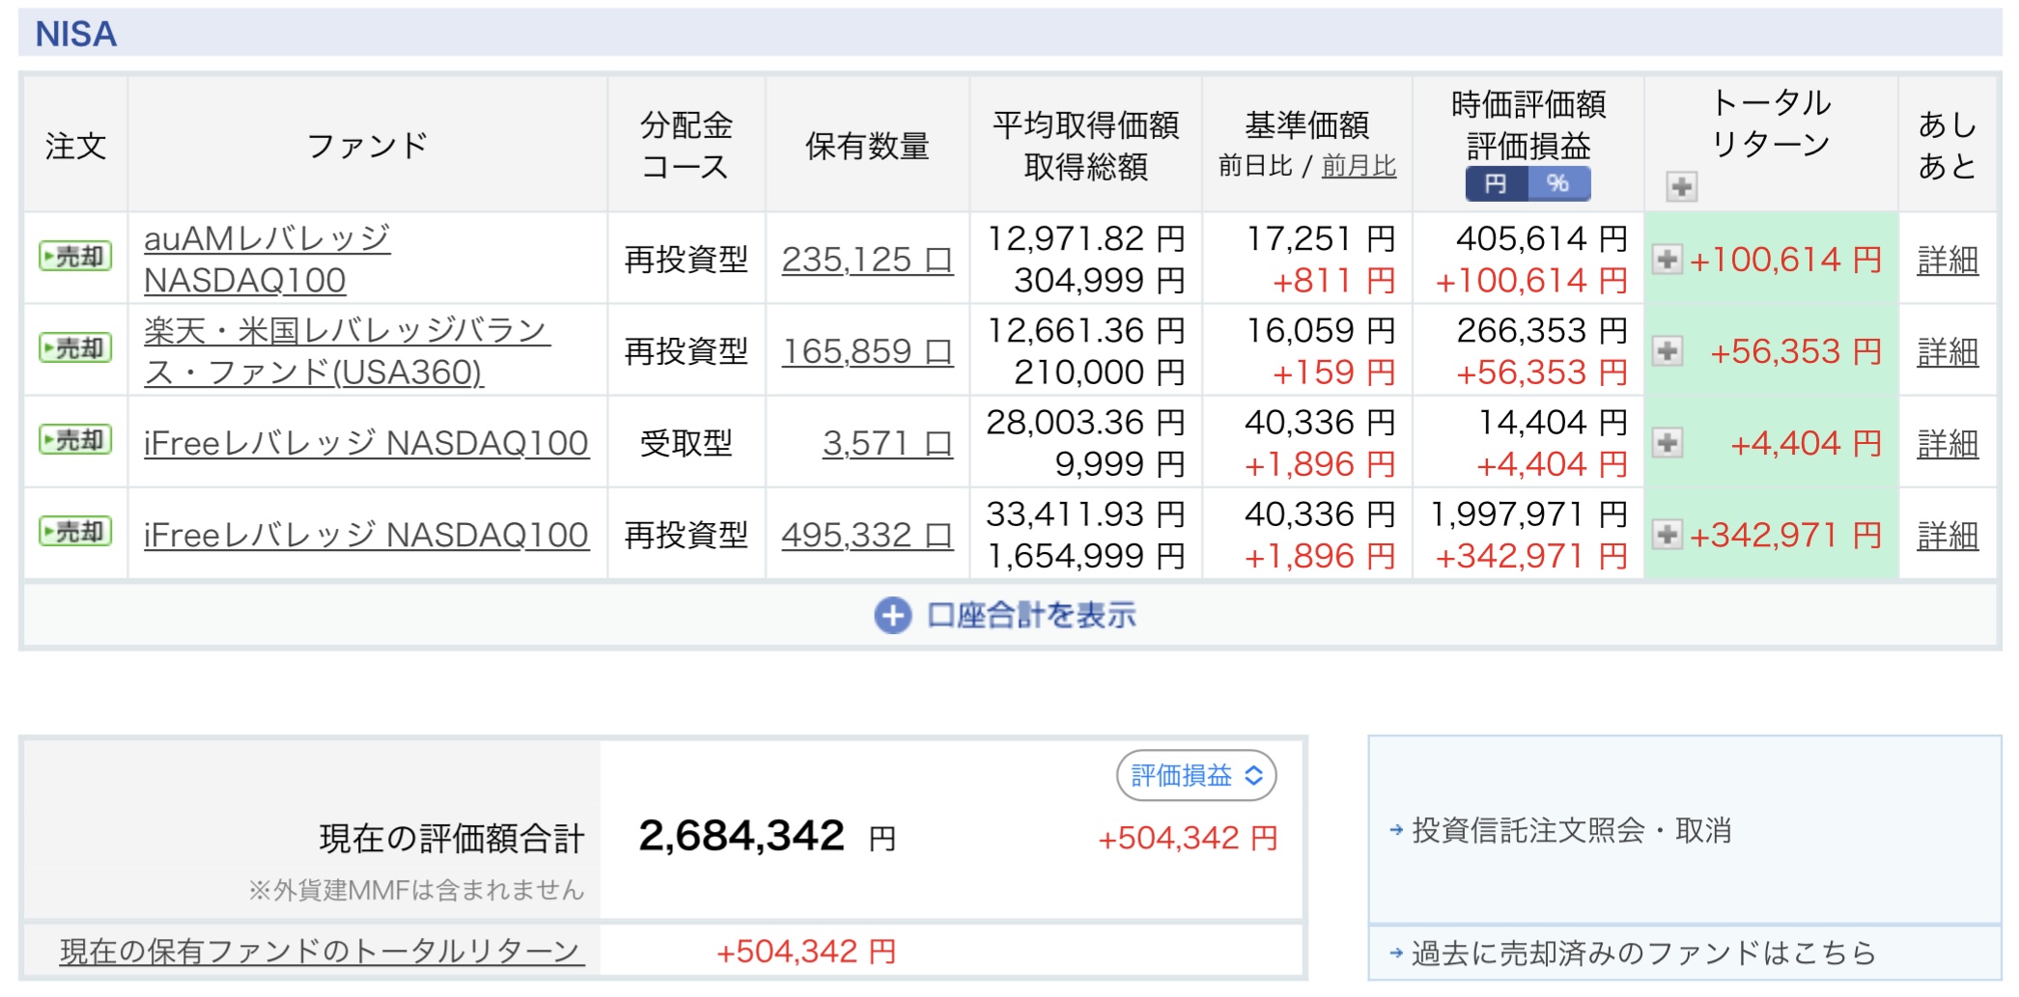
Task: Click the sell icon for the Rakuten USA360 row
Action: pyautogui.click(x=75, y=348)
